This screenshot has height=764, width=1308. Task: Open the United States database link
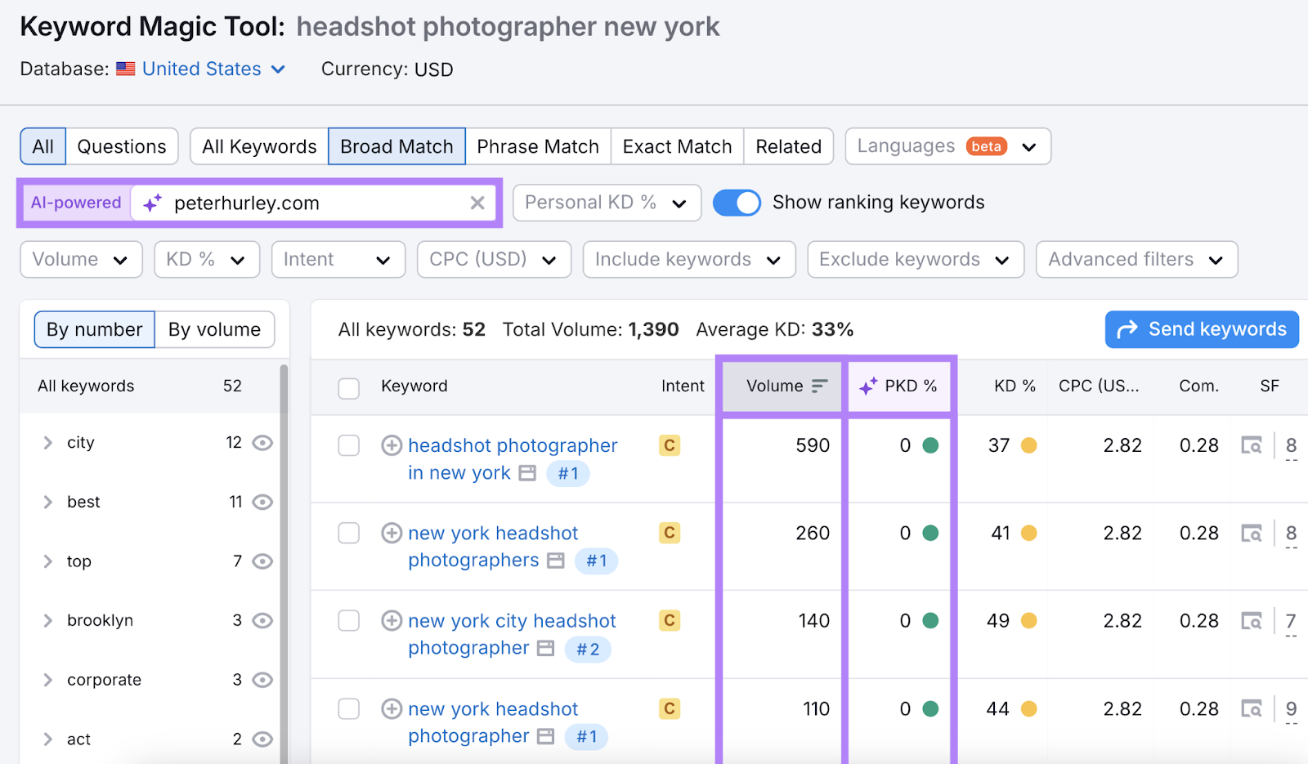pos(202,69)
